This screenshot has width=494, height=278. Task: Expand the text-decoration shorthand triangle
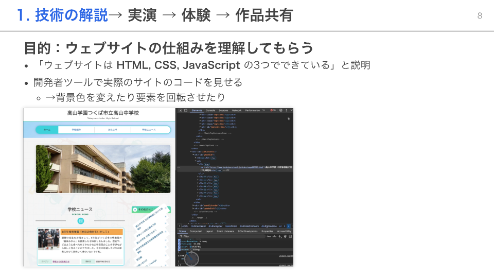200,241
